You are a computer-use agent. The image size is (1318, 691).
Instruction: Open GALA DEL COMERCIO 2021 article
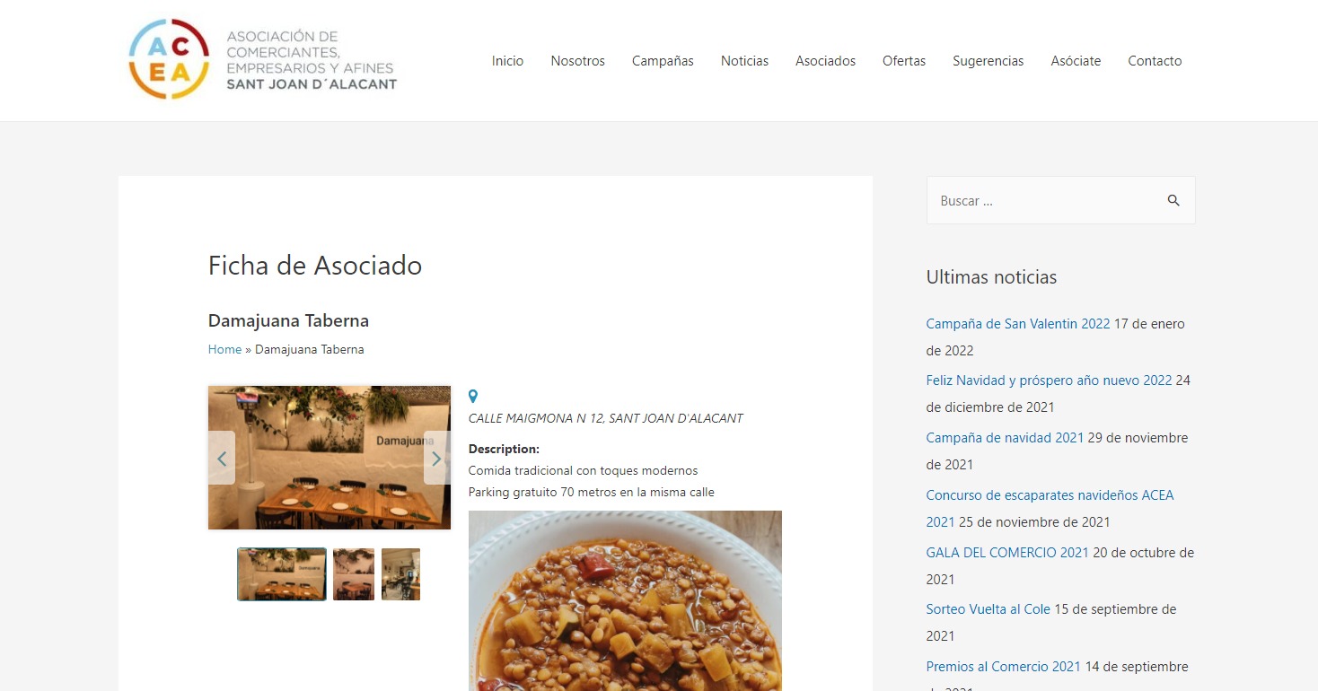[x=1007, y=553]
